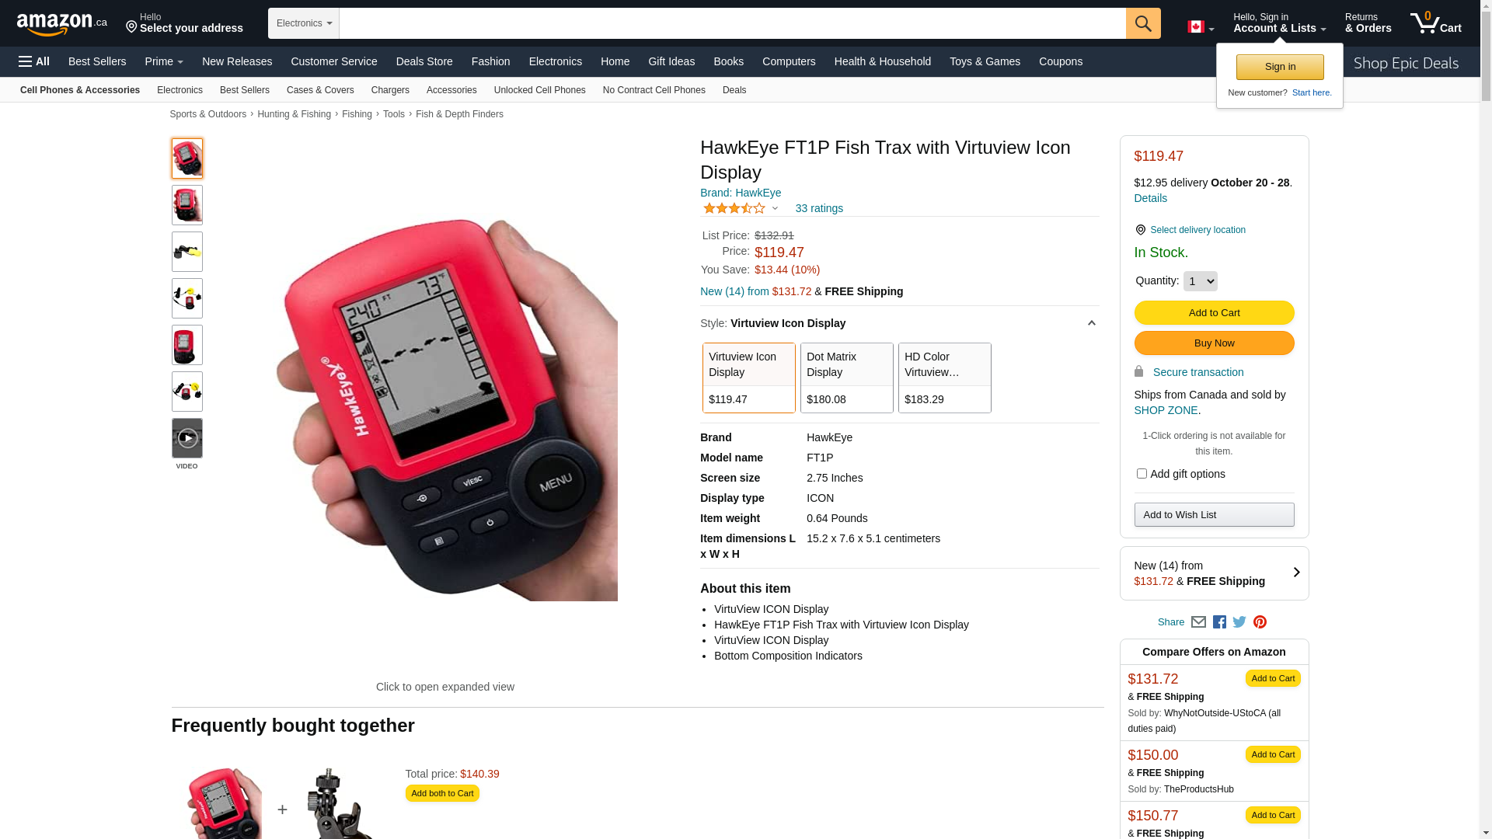Share via Pinterest icon
The image size is (1492, 839).
tap(1260, 622)
